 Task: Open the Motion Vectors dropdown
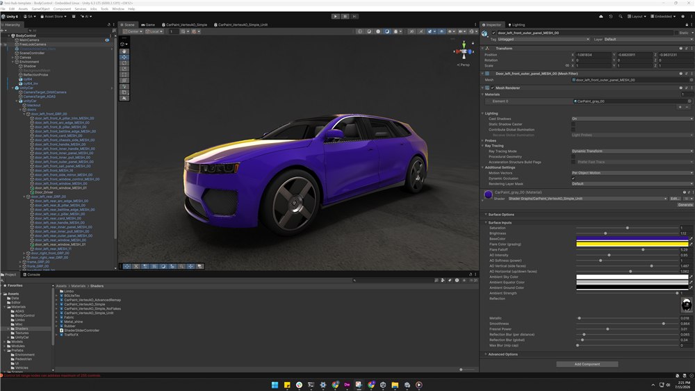coord(632,173)
